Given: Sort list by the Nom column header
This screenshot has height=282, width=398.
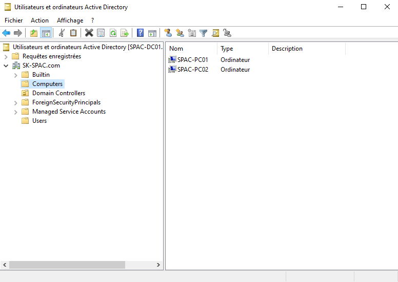Looking at the screenshot, I should [x=191, y=49].
